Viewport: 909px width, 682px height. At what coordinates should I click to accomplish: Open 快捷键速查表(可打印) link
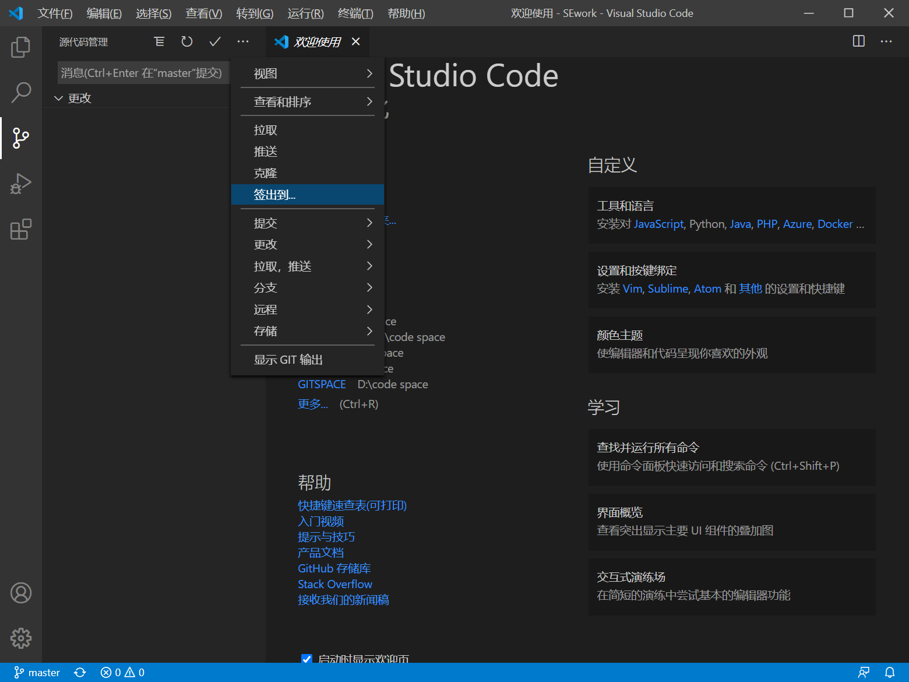pos(352,505)
